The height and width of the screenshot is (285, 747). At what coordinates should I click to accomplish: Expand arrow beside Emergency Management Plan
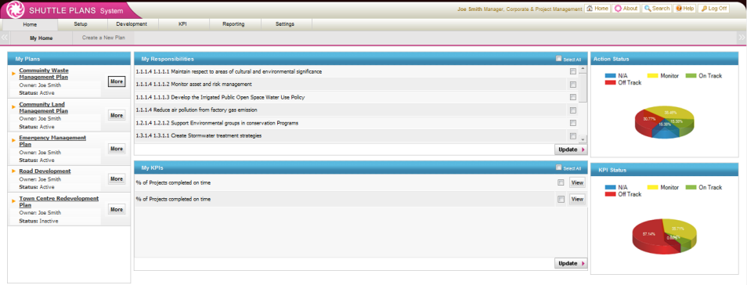point(14,140)
